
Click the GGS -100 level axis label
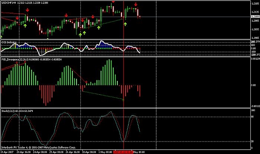[253, 52]
